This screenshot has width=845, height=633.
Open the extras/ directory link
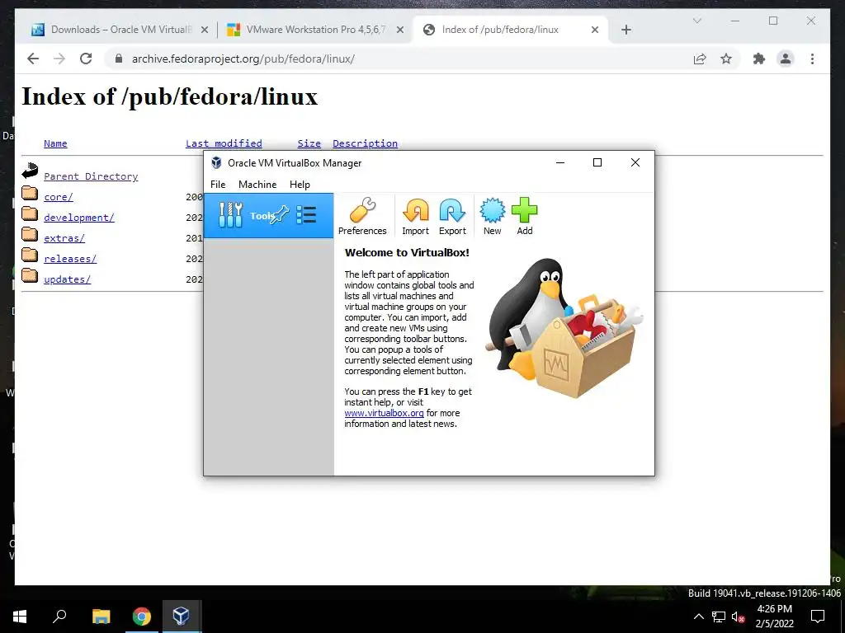(64, 238)
